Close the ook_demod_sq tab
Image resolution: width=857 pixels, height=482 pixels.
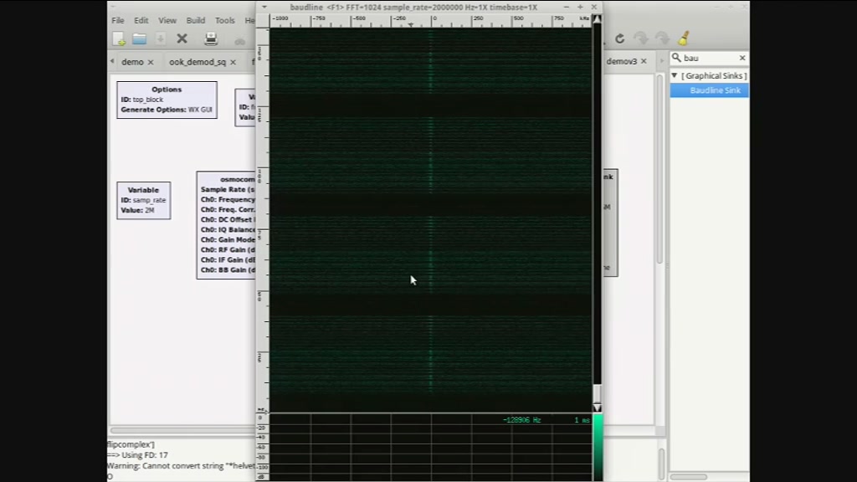233,62
